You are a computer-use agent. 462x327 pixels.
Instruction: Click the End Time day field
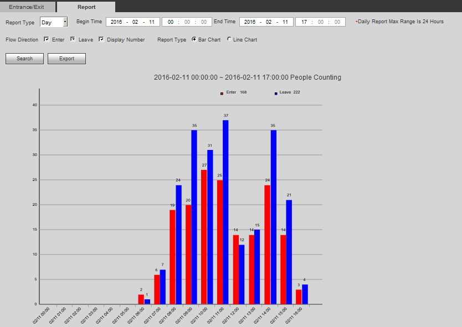pos(285,22)
